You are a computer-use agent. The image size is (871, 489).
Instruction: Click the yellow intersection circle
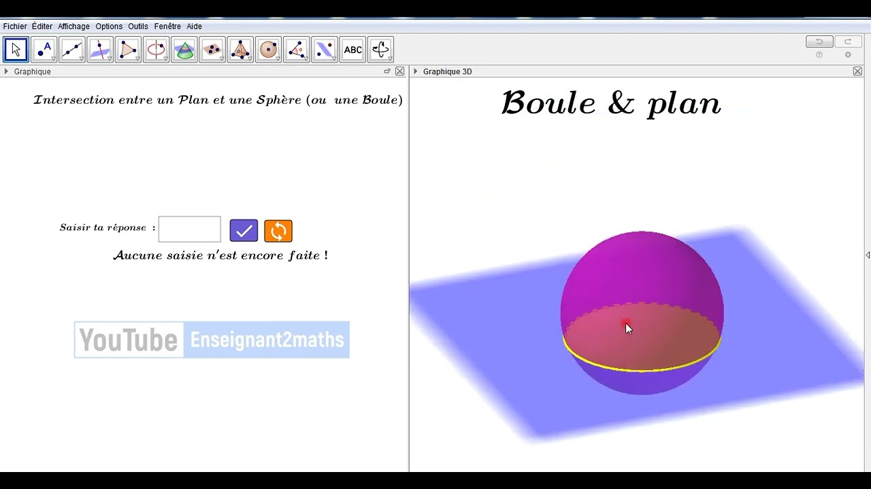(x=641, y=370)
